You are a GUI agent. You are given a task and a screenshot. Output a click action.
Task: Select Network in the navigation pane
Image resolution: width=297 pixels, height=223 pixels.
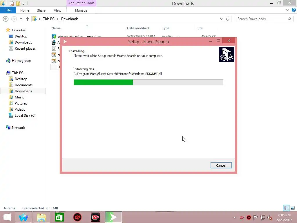pyautogui.click(x=18, y=128)
